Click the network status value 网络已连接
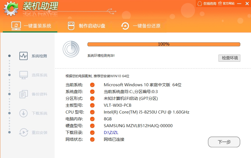 point(114,139)
